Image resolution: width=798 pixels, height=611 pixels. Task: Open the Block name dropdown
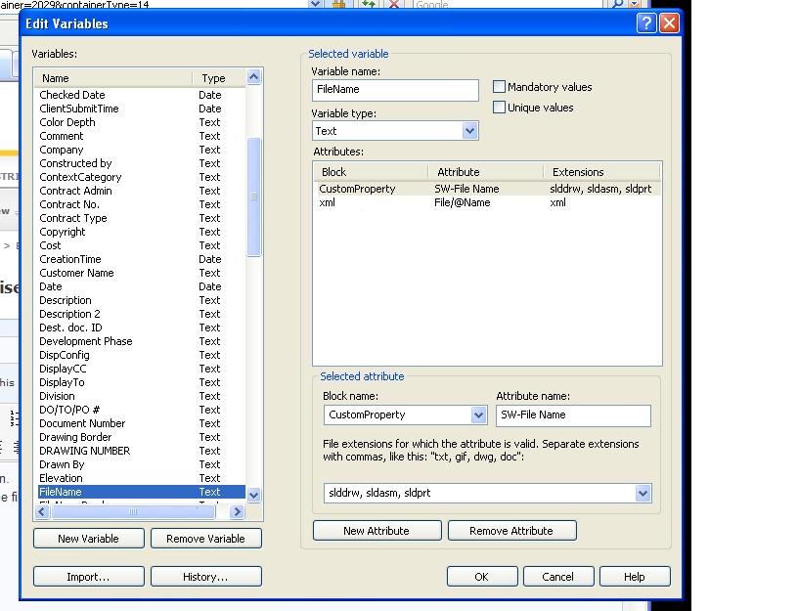click(x=478, y=415)
